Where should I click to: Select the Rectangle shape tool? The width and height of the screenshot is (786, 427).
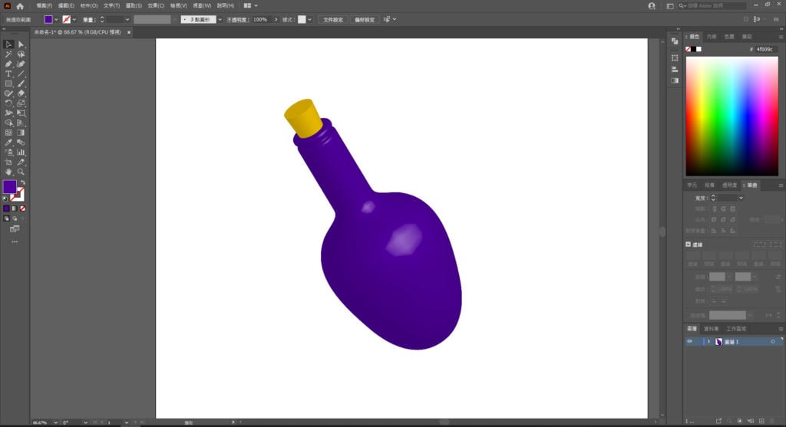click(x=8, y=84)
